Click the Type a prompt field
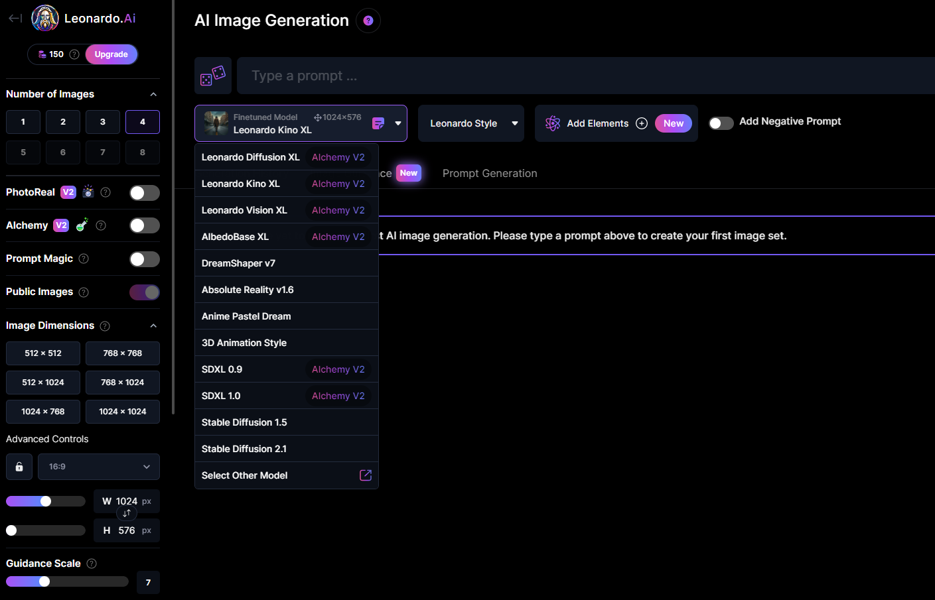This screenshot has height=600, width=935. (x=586, y=76)
